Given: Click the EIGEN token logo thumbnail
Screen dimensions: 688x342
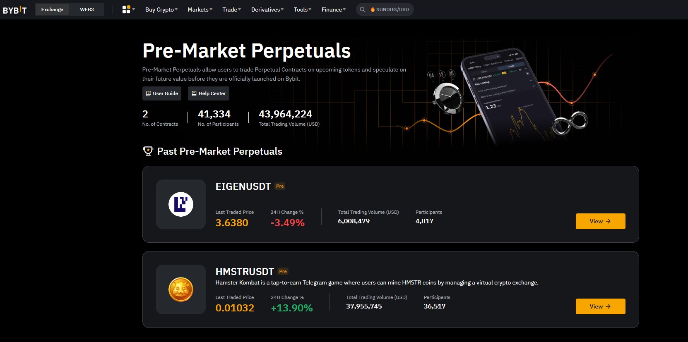Looking at the screenshot, I should pyautogui.click(x=181, y=204).
